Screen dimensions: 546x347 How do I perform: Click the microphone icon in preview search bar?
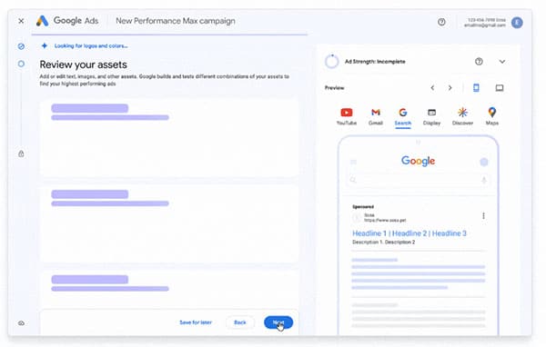(484, 180)
